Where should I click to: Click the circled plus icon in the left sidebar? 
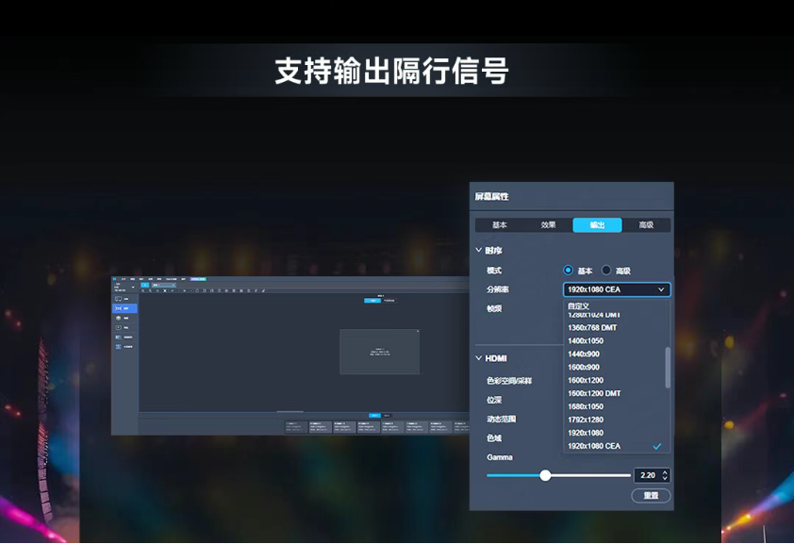click(x=118, y=326)
